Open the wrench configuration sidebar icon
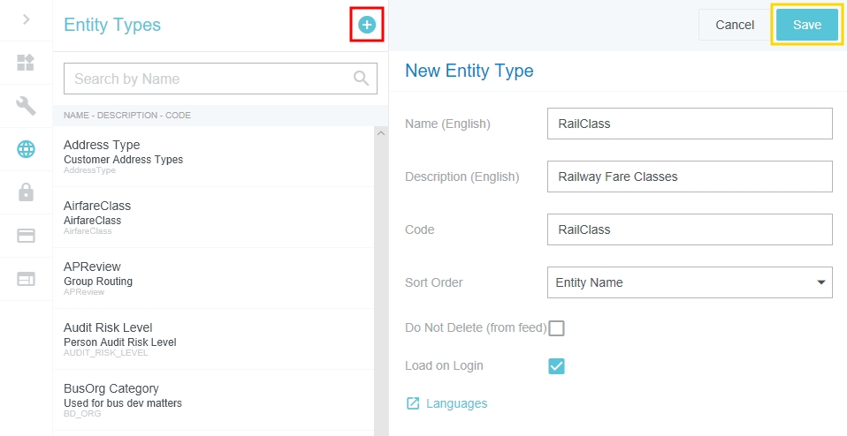Image resolution: width=847 pixels, height=436 pixels. pos(26,106)
